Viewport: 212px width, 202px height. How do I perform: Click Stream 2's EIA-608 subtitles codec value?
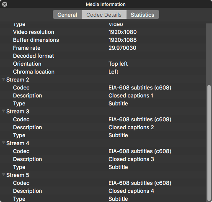[140, 88]
